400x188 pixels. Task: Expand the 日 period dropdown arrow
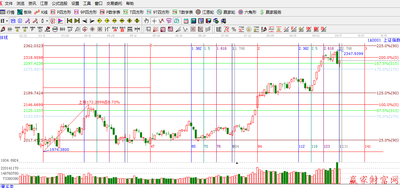7,21
